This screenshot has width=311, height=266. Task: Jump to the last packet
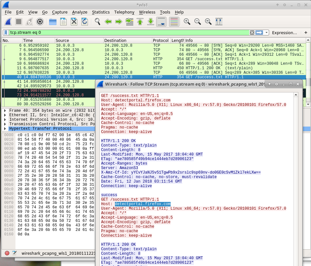[x=151, y=22]
